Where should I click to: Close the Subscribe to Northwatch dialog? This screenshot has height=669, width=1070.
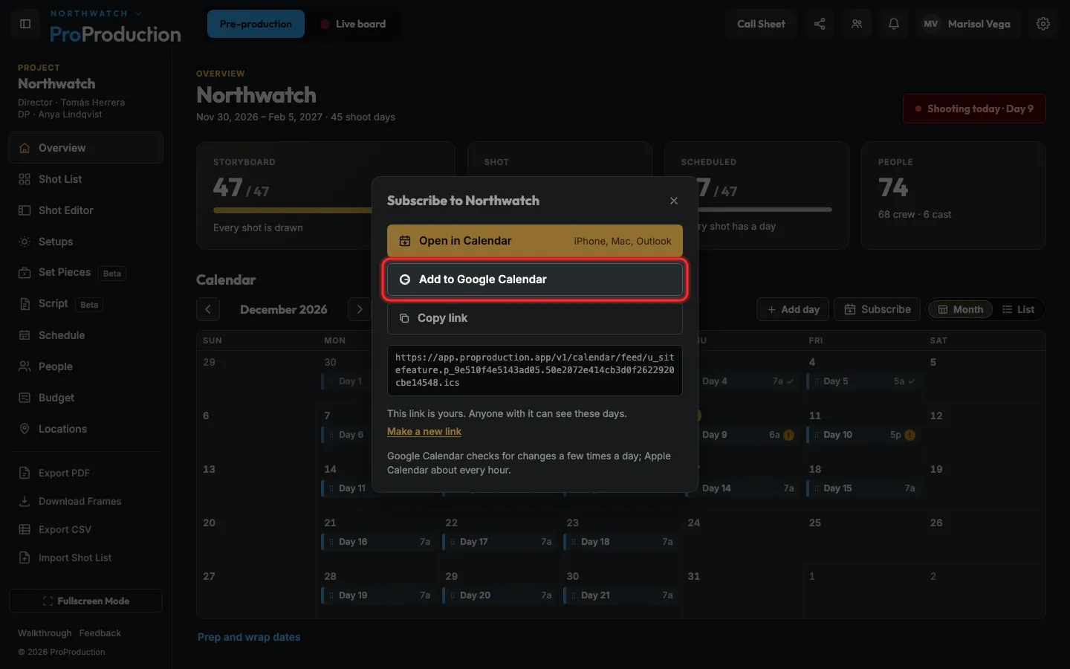pyautogui.click(x=674, y=201)
